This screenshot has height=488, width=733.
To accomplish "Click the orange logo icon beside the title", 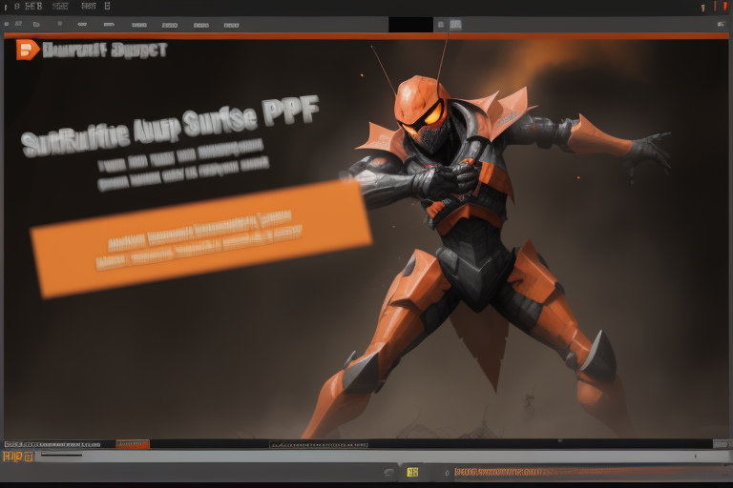I will [x=28, y=50].
